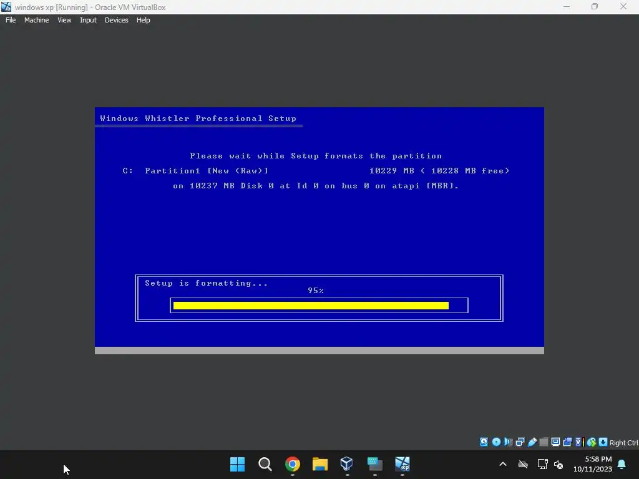Click the USB devices indicator icon

(532, 442)
